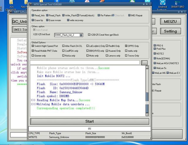Tick Note2(CDMA) in MRT window
188x145 pixels.
[x=155, y=58]
